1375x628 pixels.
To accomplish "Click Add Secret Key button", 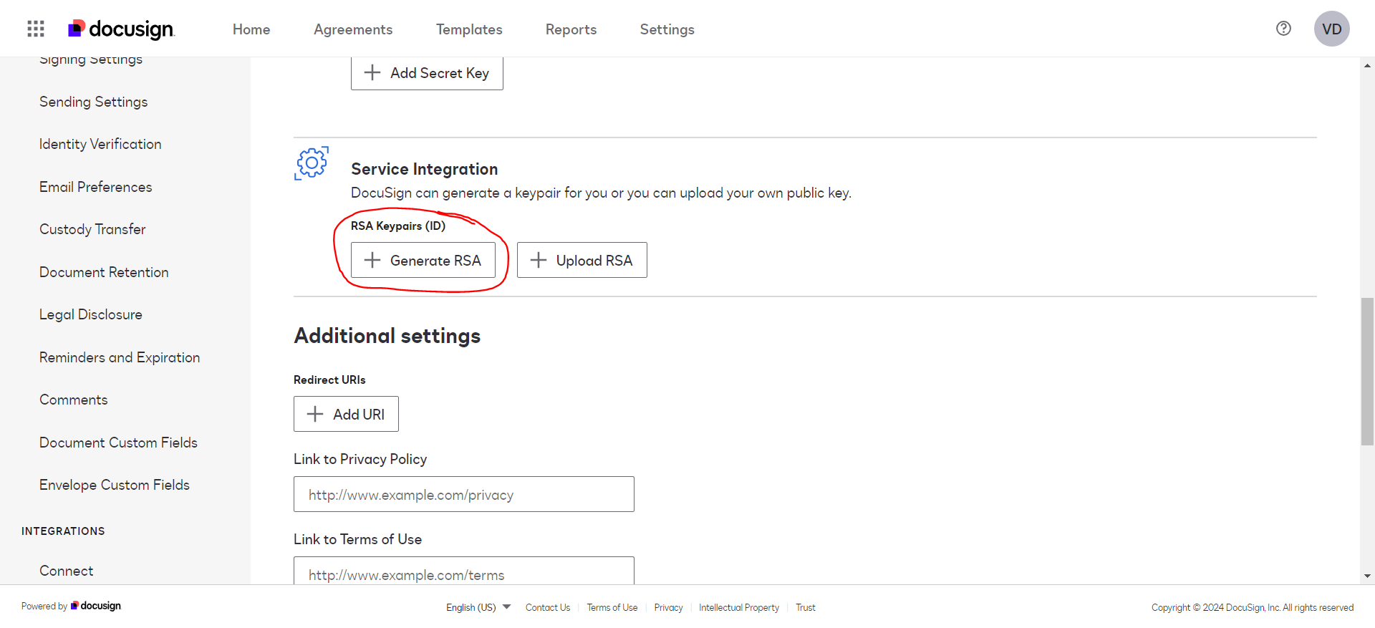I will [x=427, y=73].
